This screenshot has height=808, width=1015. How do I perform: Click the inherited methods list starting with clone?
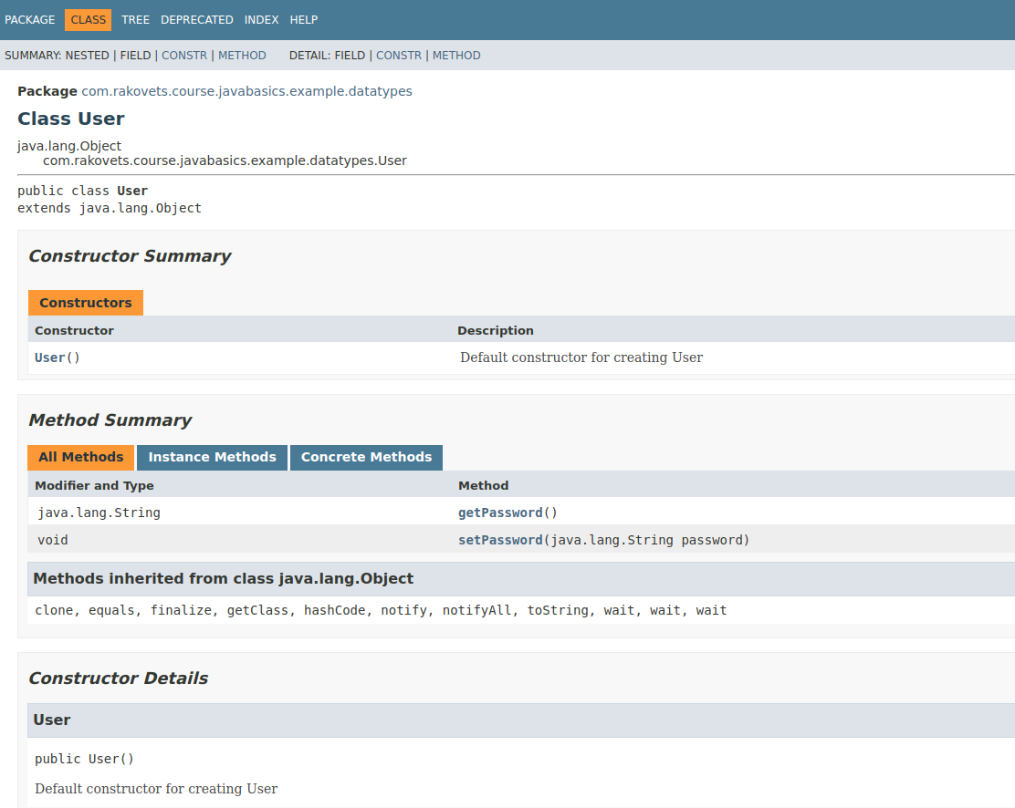[x=381, y=611]
